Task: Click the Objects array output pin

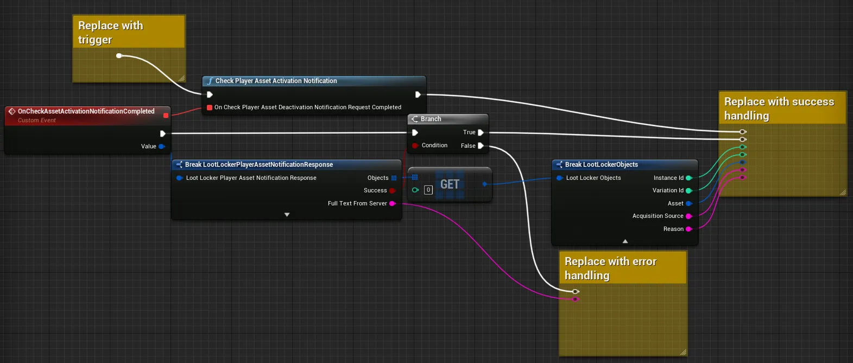Action: tap(394, 178)
